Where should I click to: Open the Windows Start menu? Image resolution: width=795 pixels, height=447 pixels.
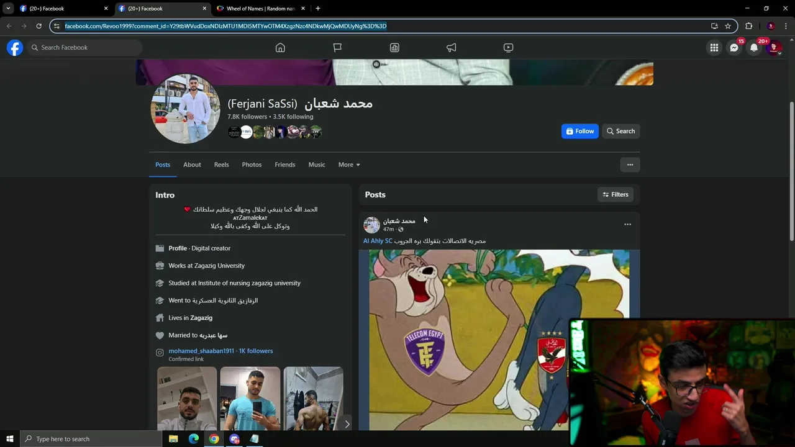[10, 439]
